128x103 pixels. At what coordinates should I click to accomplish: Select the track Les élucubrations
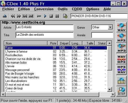click(56, 81)
